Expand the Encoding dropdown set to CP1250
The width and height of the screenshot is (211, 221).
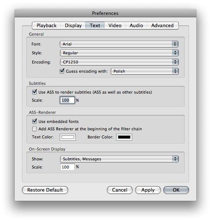119,62
